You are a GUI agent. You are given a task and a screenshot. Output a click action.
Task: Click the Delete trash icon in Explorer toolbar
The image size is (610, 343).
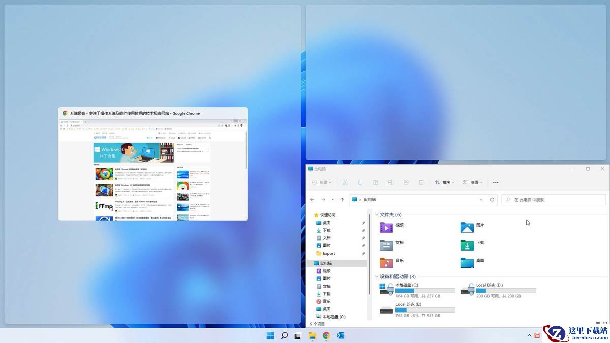421,182
